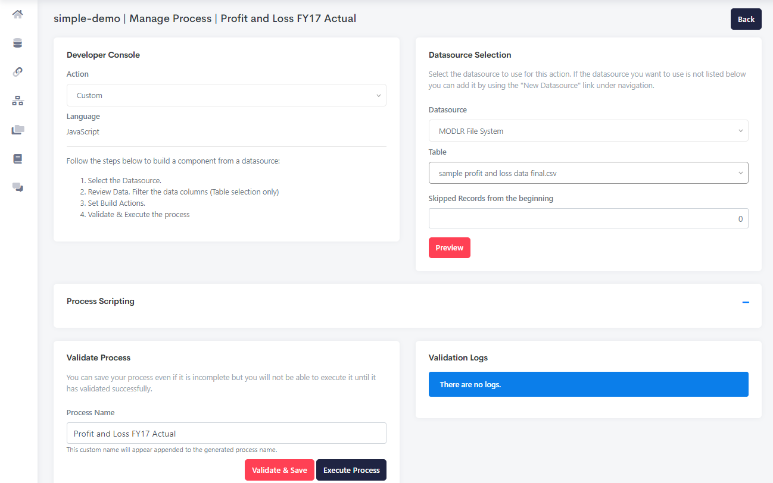
Task: Click the Validate & Save button
Action: (279, 469)
